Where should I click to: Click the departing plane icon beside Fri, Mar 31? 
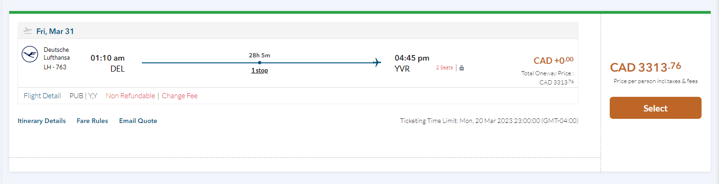click(x=28, y=31)
